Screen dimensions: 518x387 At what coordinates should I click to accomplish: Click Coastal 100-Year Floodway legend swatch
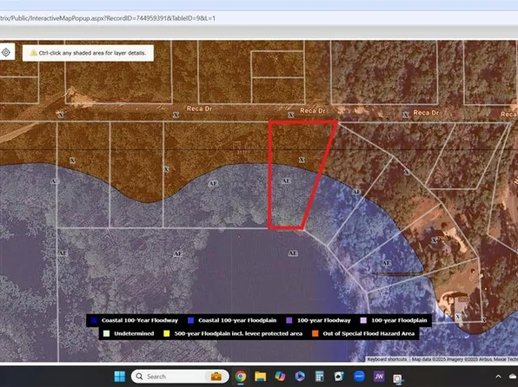pos(94,320)
